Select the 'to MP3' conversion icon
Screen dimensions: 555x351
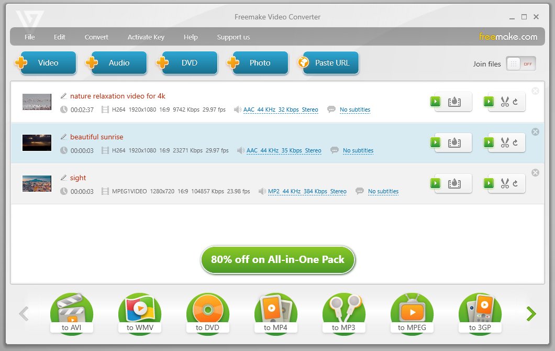click(x=344, y=311)
